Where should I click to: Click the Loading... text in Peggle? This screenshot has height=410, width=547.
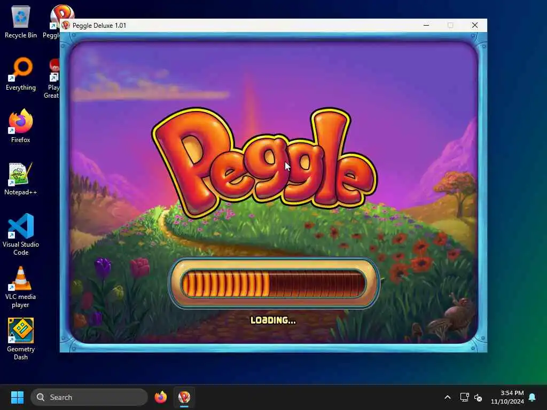pos(273,320)
